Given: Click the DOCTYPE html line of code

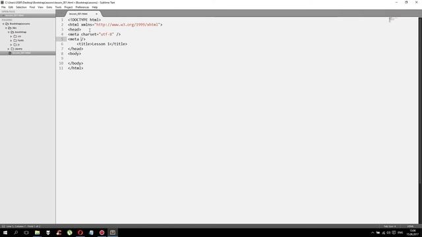Looking at the screenshot, I should tap(84, 20).
